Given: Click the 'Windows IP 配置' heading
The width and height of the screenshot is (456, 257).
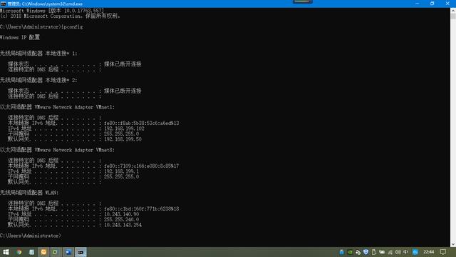Looking at the screenshot, I should 20,37.
